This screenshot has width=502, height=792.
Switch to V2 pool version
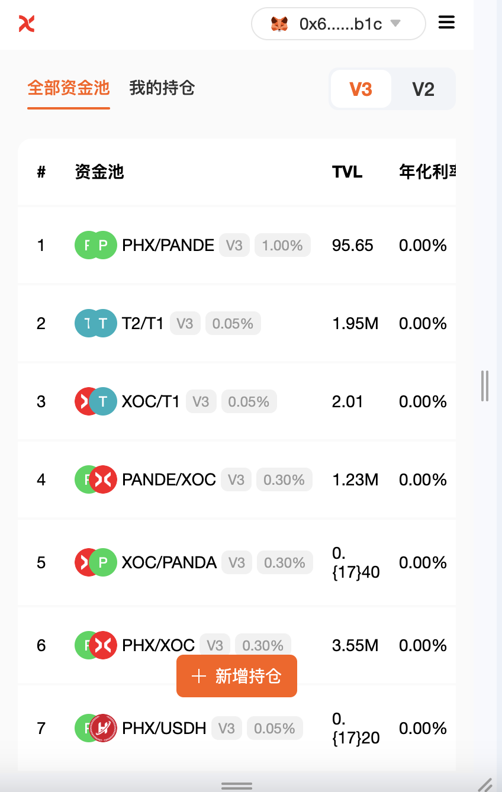[x=423, y=89]
